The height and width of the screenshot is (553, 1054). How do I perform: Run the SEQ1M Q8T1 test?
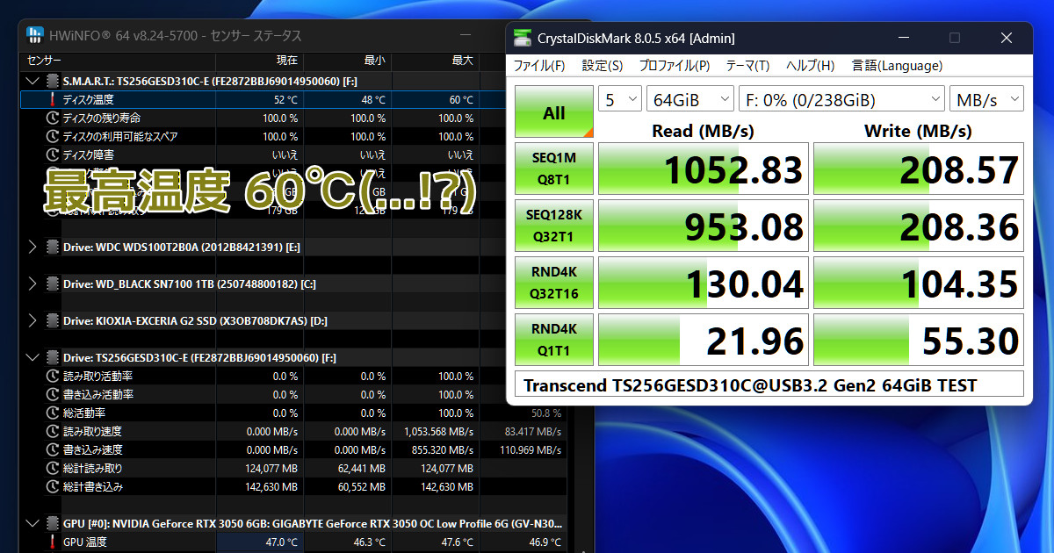554,169
